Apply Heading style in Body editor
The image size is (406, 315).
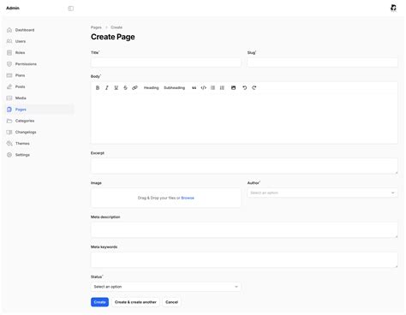pyautogui.click(x=151, y=88)
